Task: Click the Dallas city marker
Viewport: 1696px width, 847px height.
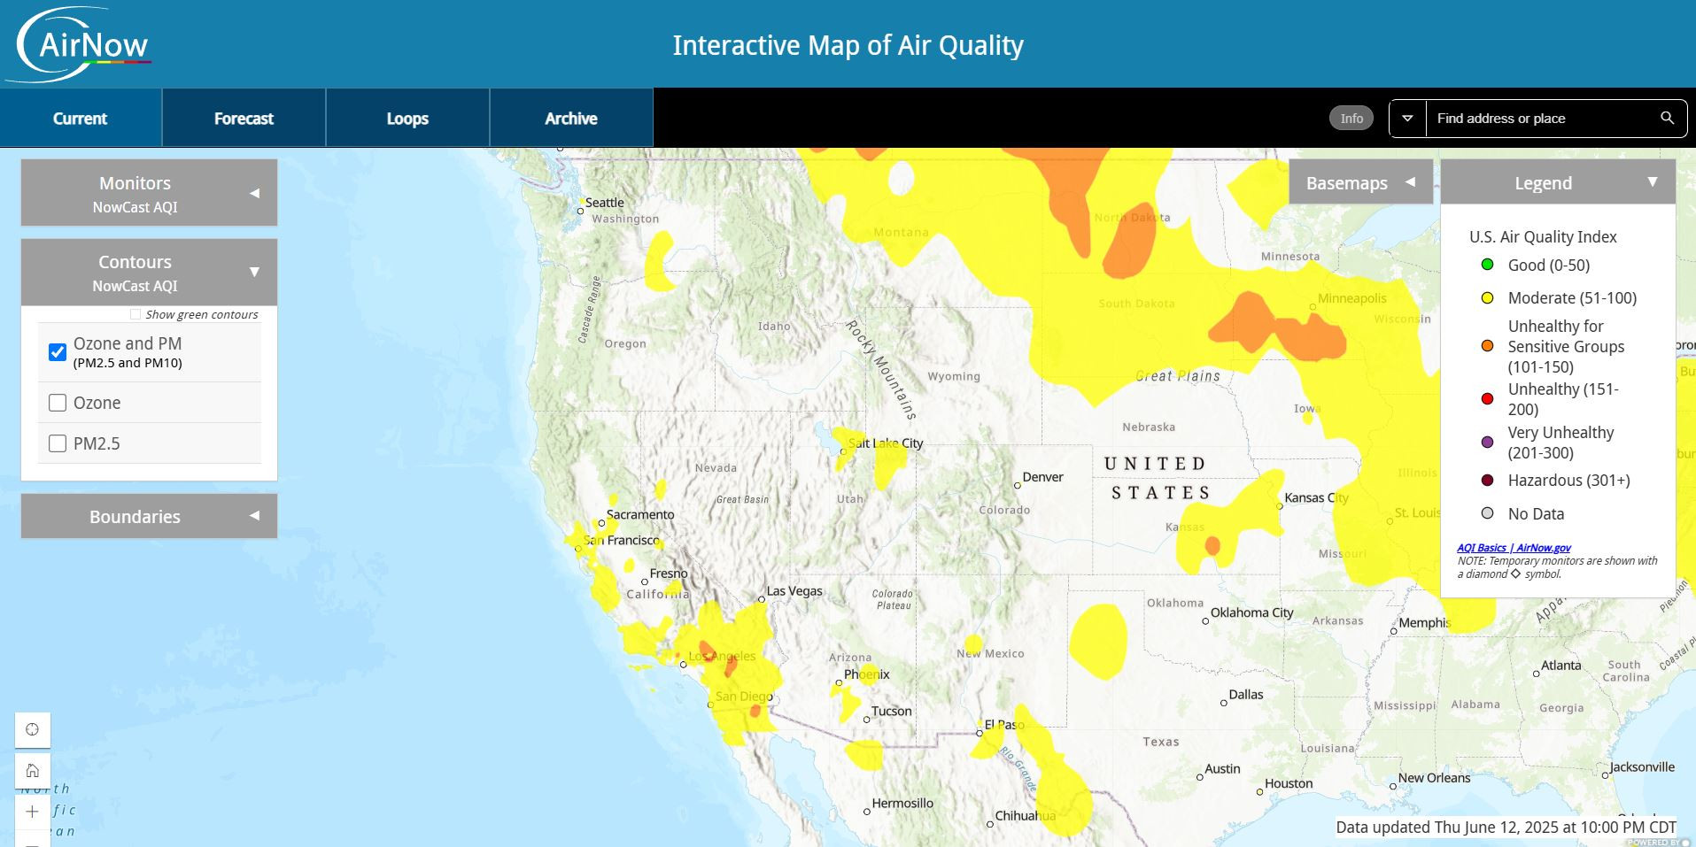Action: point(1224,703)
